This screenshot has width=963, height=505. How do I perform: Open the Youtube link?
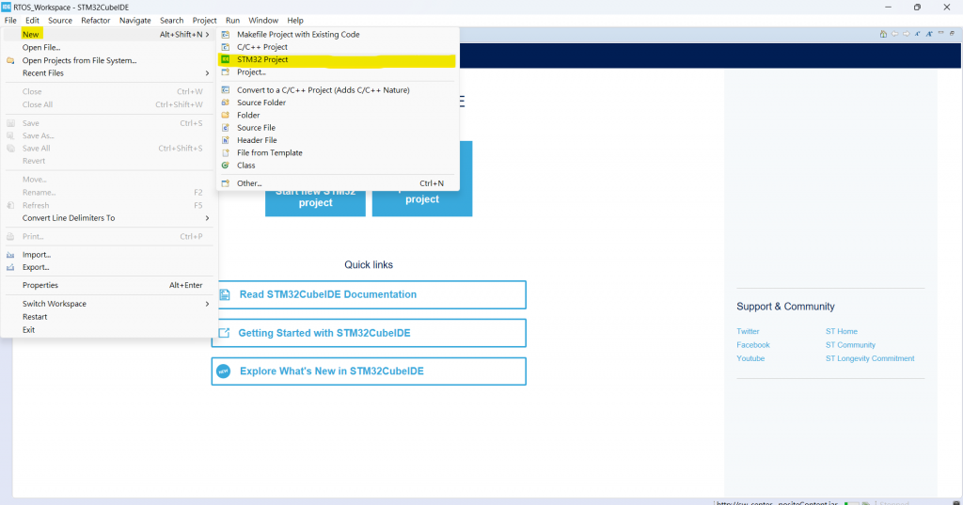pyautogui.click(x=750, y=358)
